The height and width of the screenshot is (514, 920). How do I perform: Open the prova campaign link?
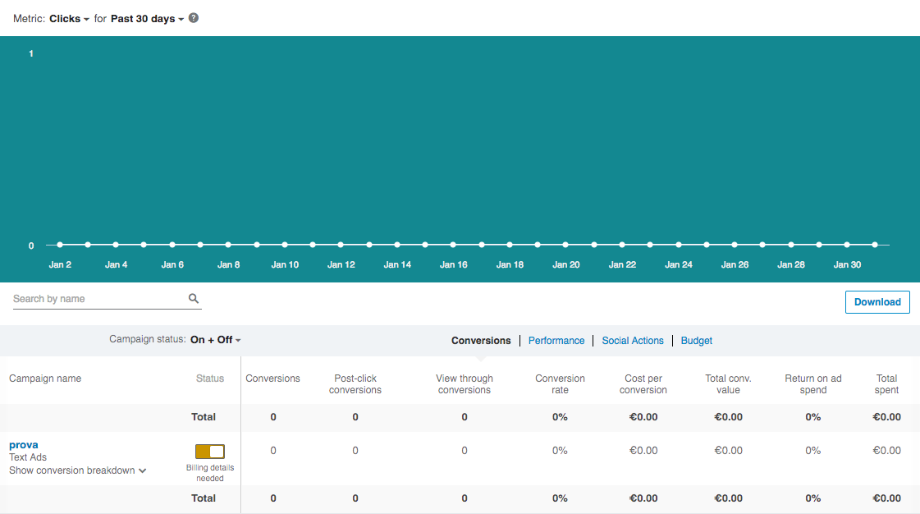pos(24,444)
